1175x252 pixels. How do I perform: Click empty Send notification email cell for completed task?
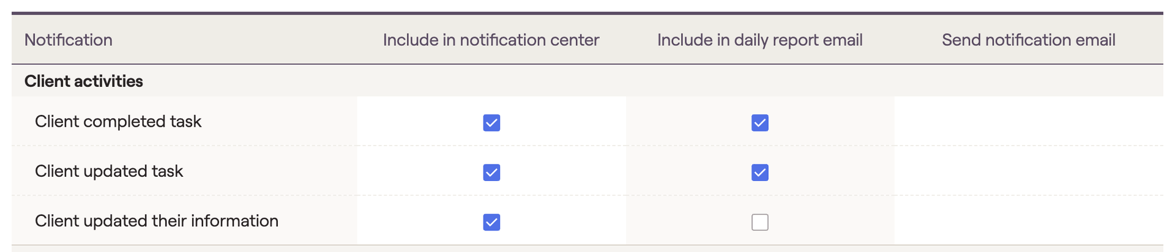coord(1029,121)
